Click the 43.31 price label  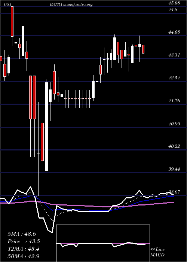(x=175, y=55)
